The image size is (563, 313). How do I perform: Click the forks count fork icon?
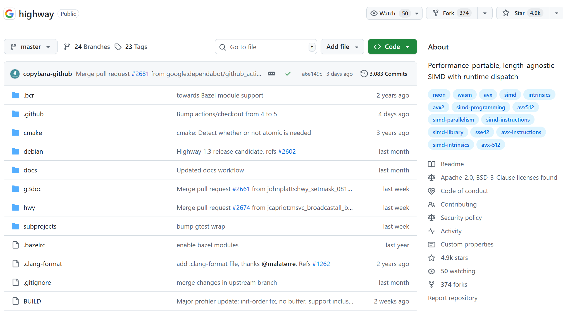coord(431,284)
